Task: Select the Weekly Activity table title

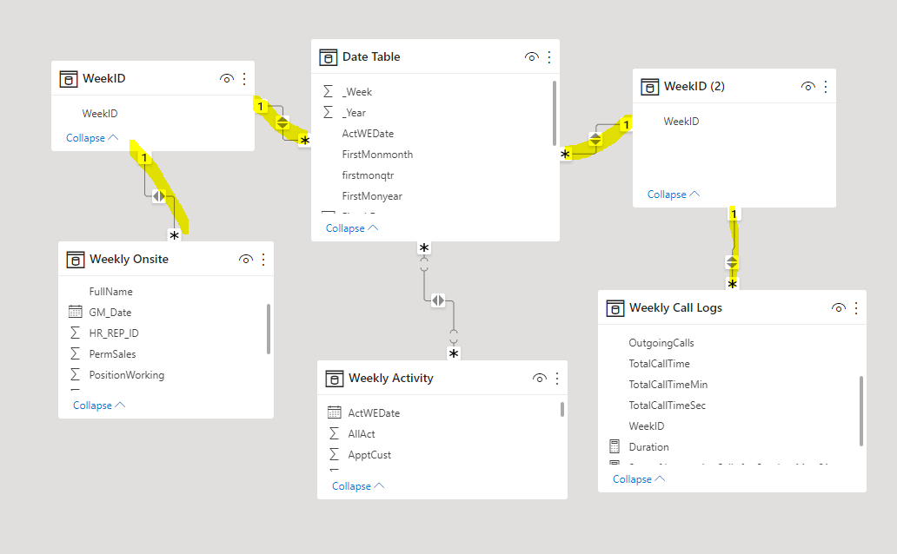Action: coord(391,378)
